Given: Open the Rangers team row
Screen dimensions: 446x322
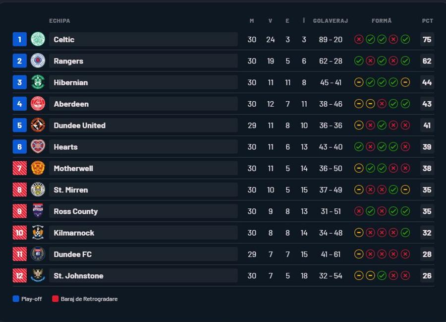Looking at the screenshot, I should 143,61.
